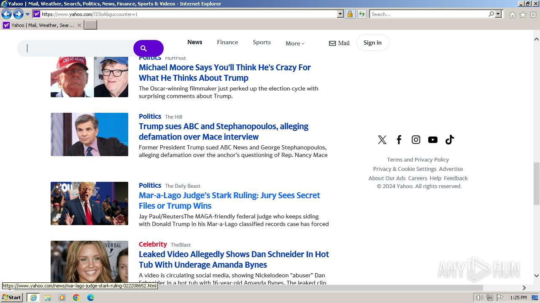Open the media player taskbar icon
This screenshot has width=540, height=303.
click(62, 298)
